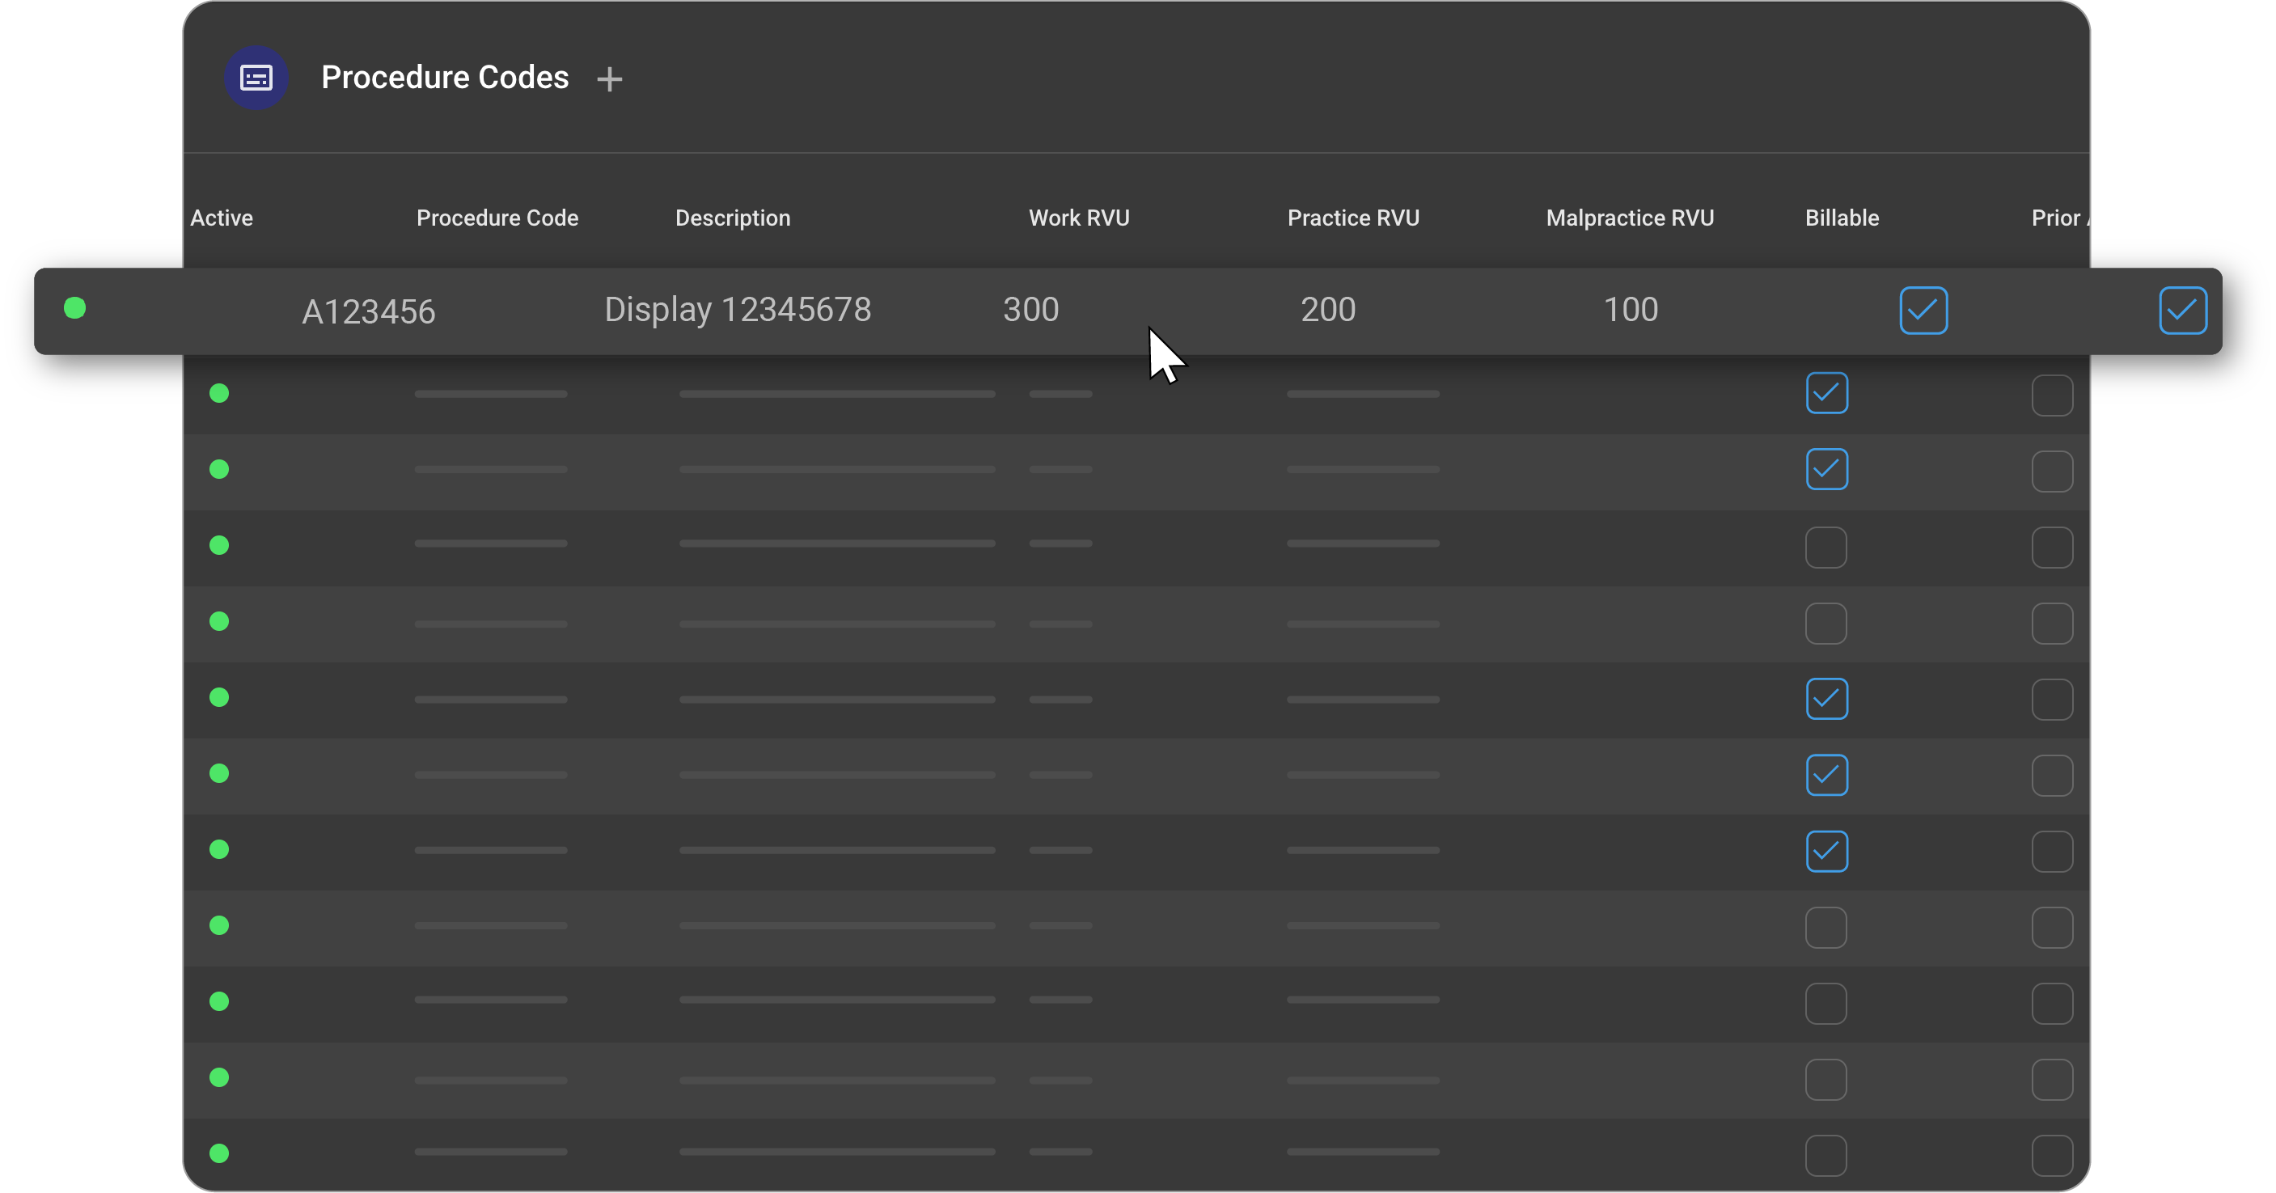
Task: Uncheck Prior Auth checkbox in highlighted row
Action: pyautogui.click(x=2181, y=311)
